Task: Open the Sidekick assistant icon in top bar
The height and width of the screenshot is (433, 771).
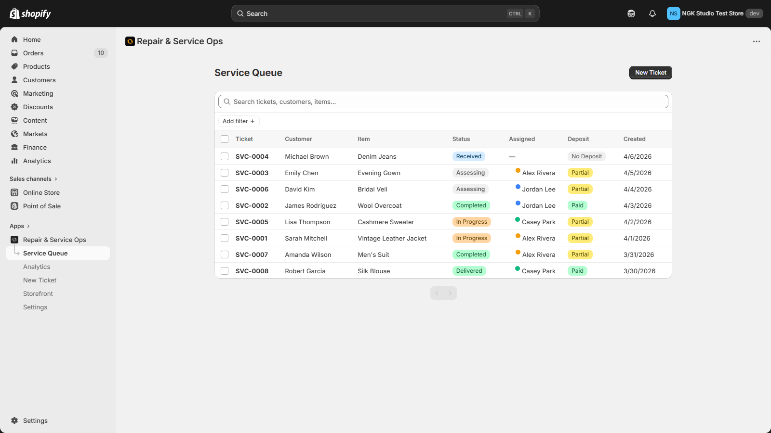Action: [631, 13]
